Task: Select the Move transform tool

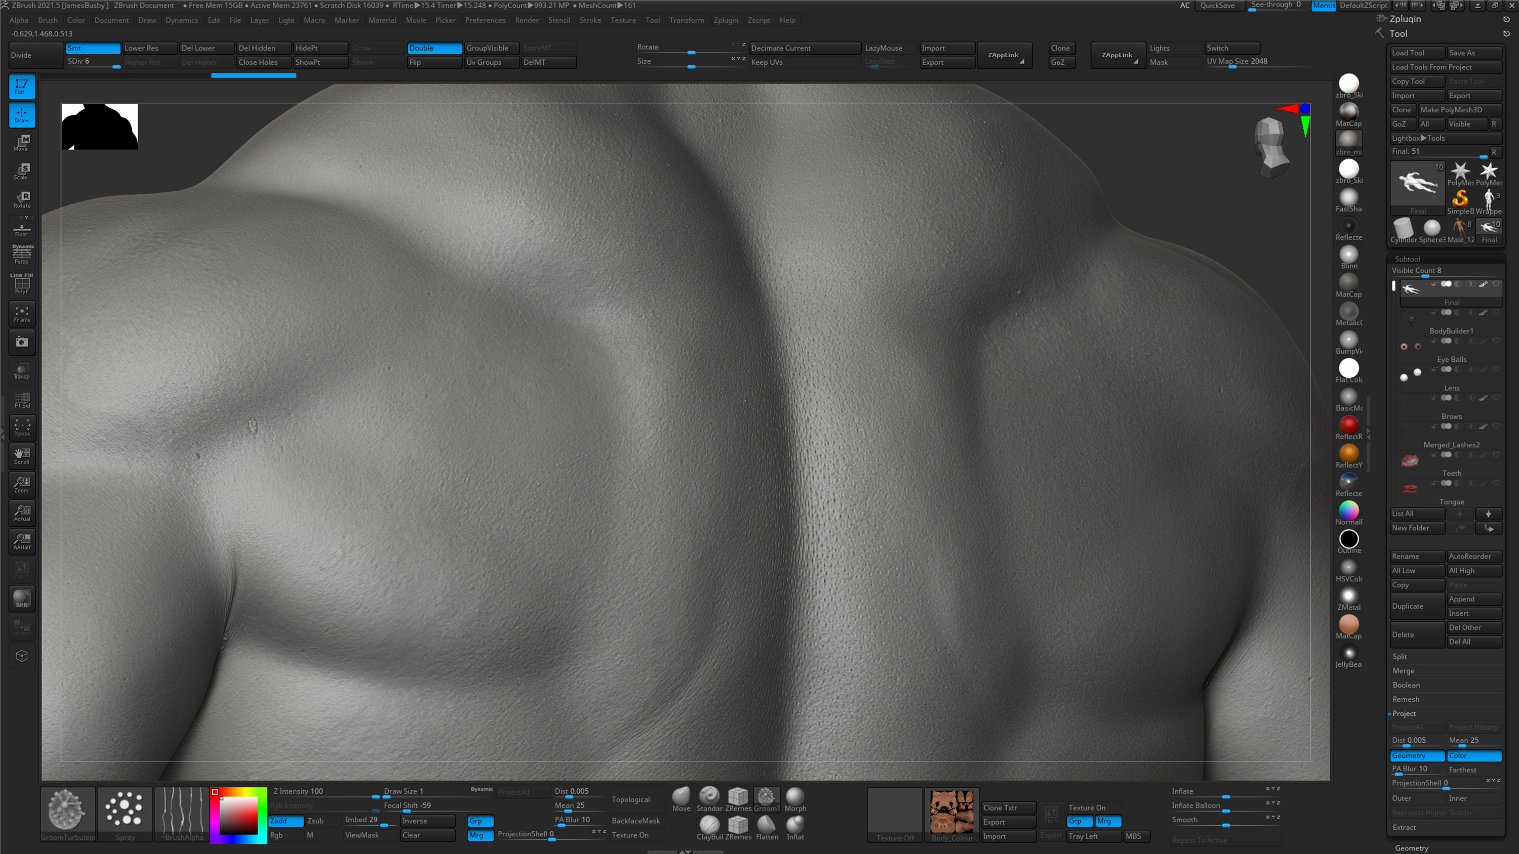Action: tap(22, 143)
